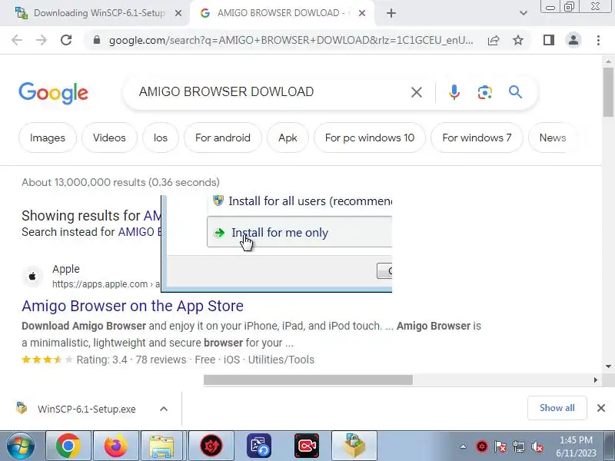Select the Apk filter chip

click(x=288, y=138)
